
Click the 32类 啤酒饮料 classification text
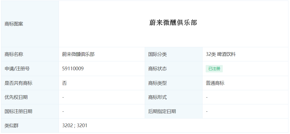221,55
